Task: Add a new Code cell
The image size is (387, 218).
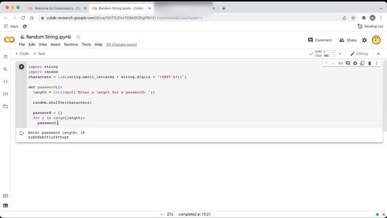Action: click(22, 54)
